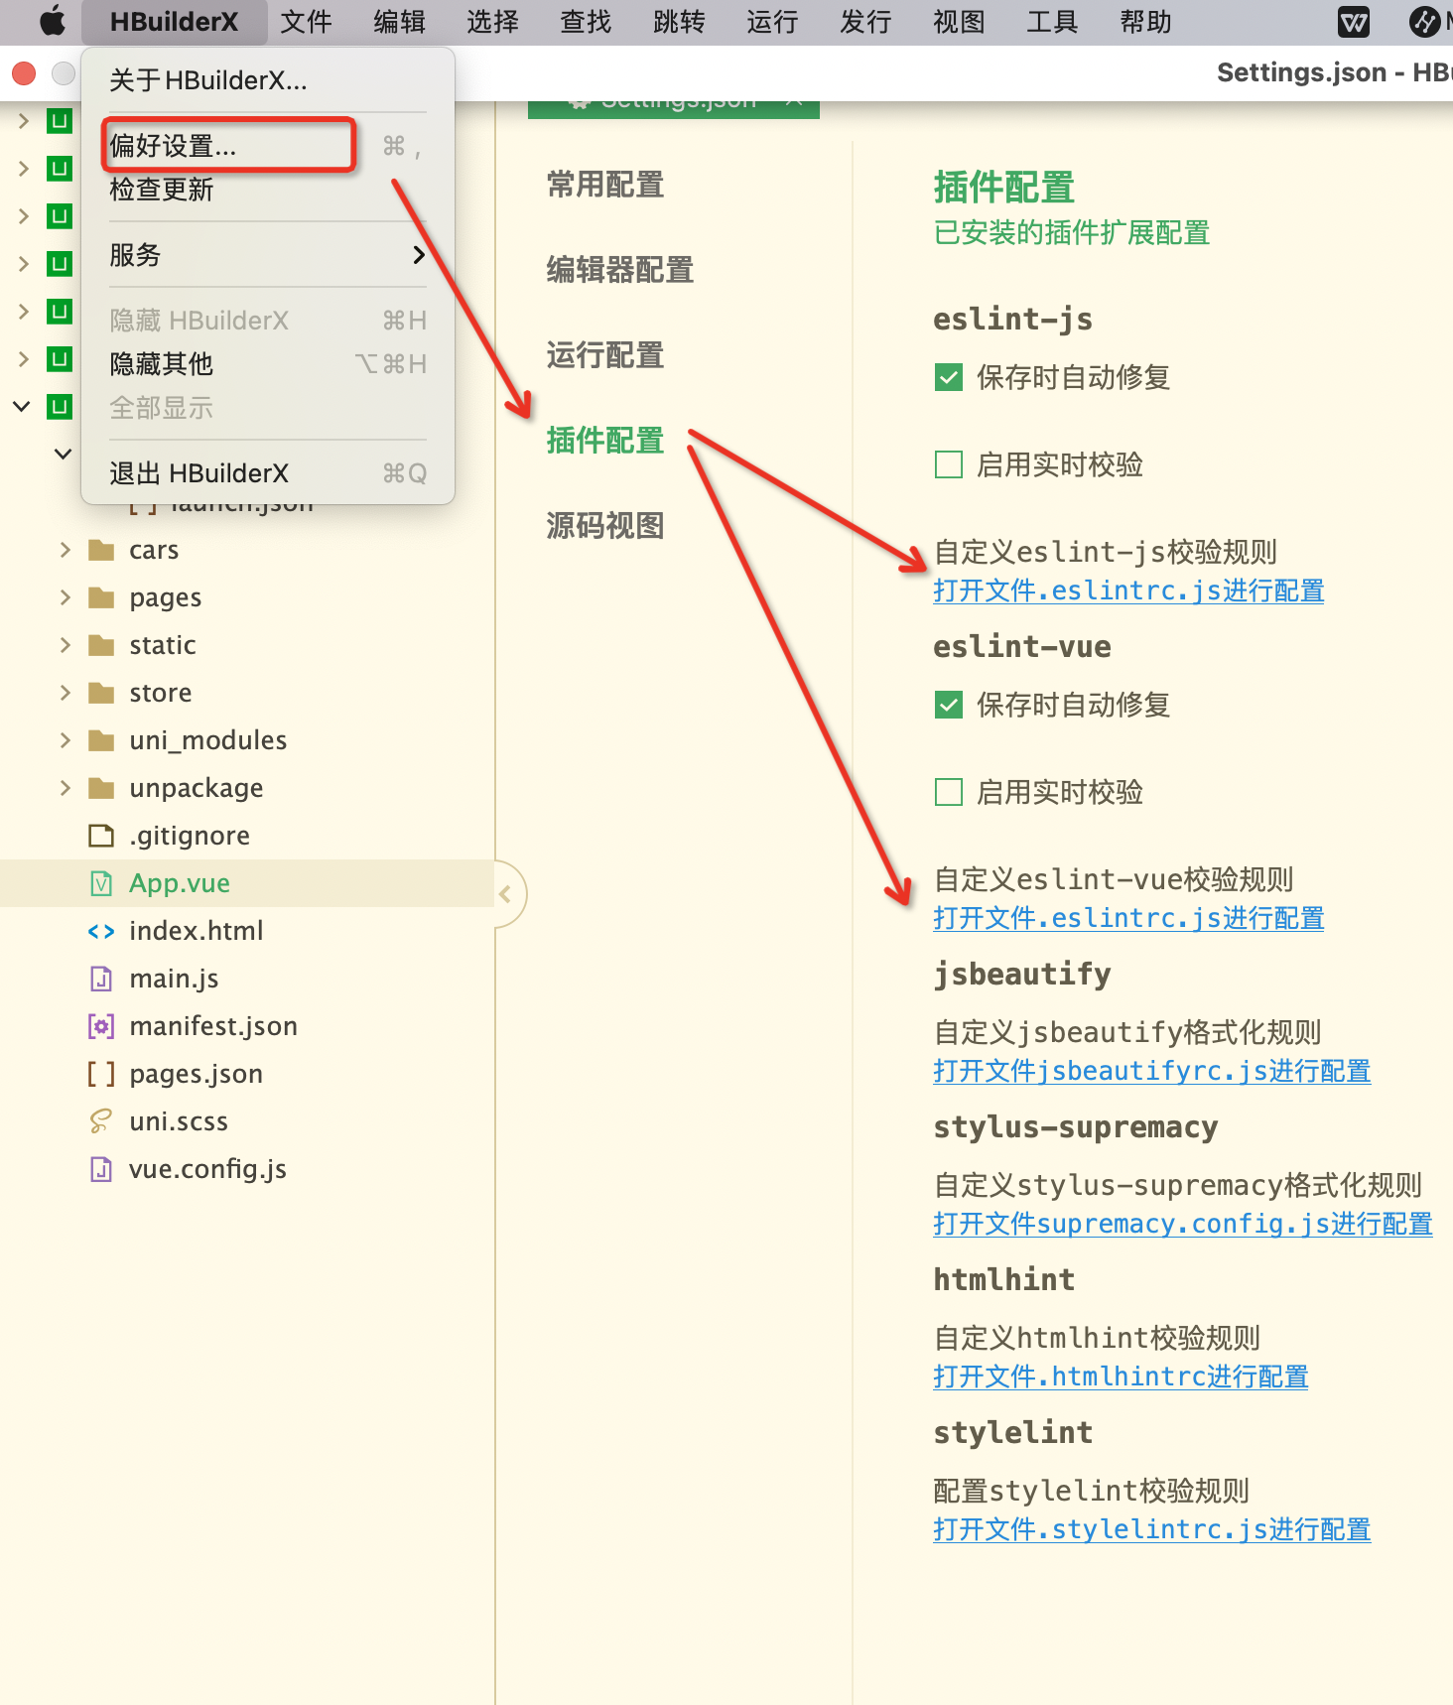Click the uni.scss style icon
The image size is (1453, 1705).
click(x=101, y=1121)
